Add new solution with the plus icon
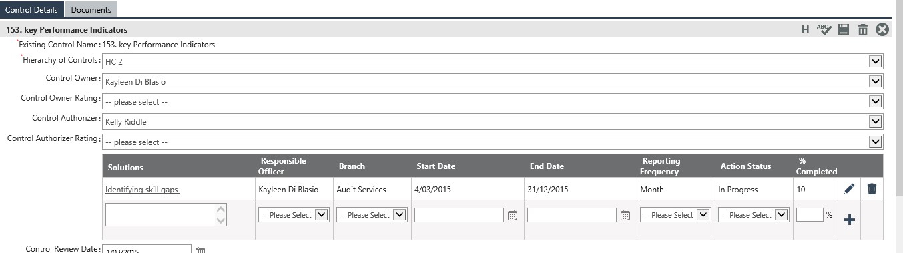The height and width of the screenshot is (253, 903). [849, 219]
